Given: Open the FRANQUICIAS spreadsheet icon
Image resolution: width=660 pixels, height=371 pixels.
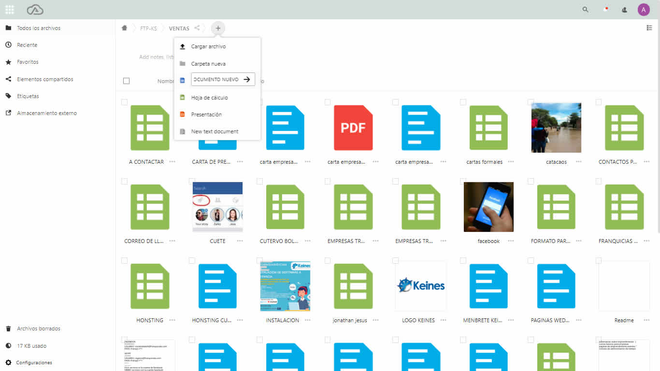Looking at the screenshot, I should click(624, 207).
